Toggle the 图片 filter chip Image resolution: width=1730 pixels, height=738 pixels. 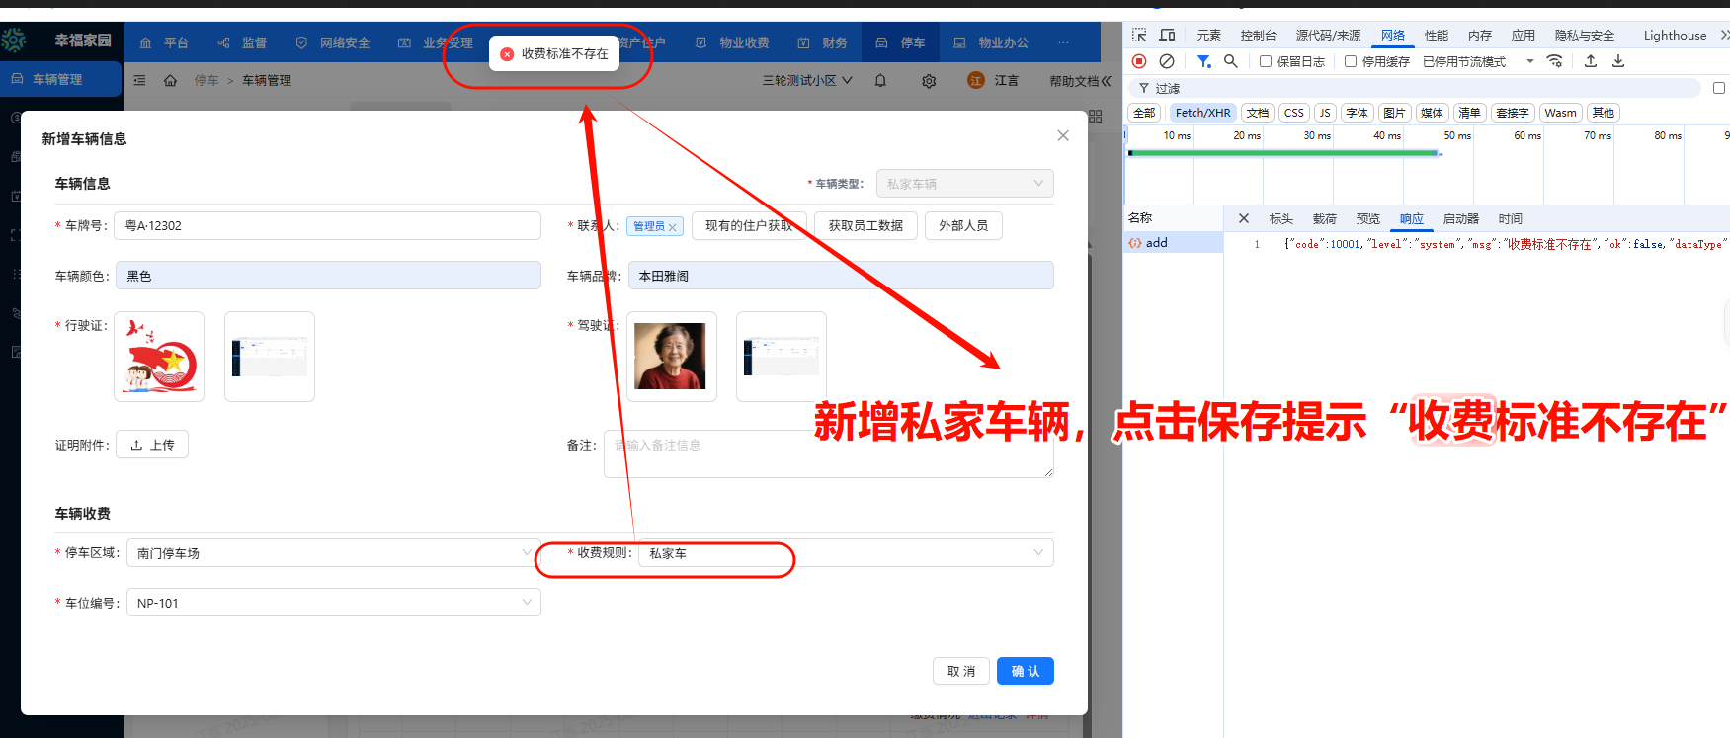pos(1394,113)
